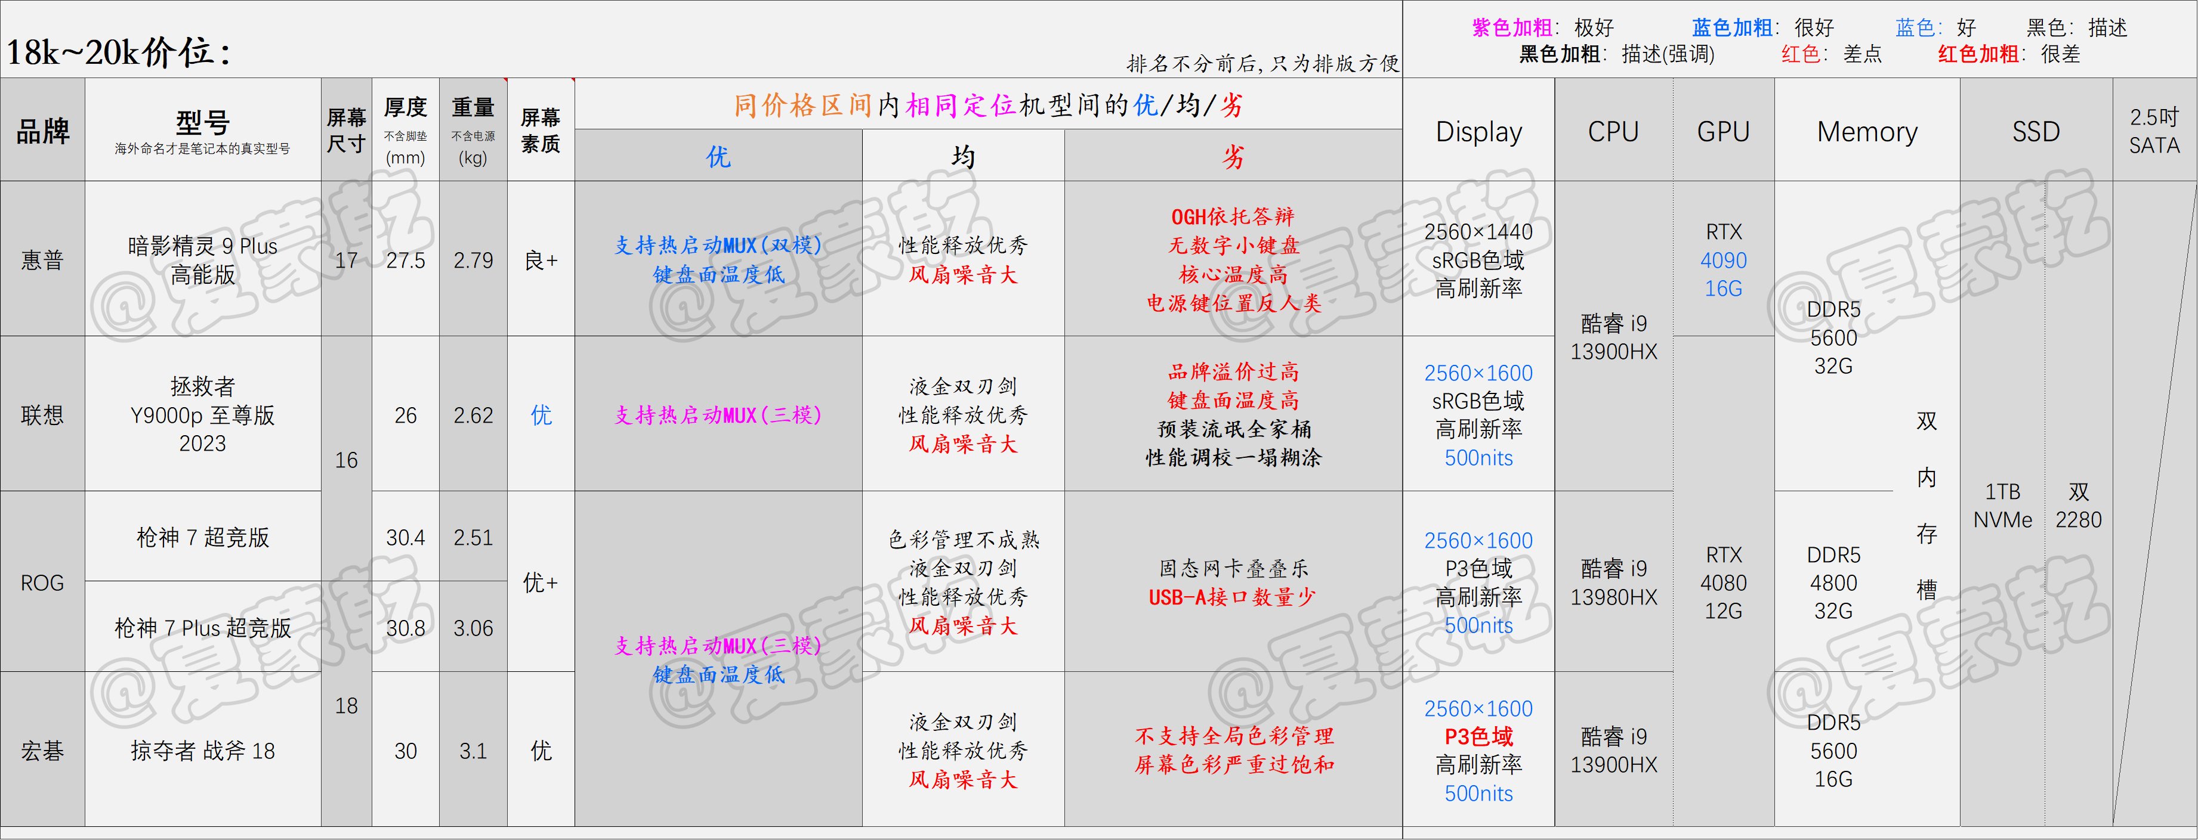Click the 优+ screen quality cell
2198x840 pixels.
point(541,582)
